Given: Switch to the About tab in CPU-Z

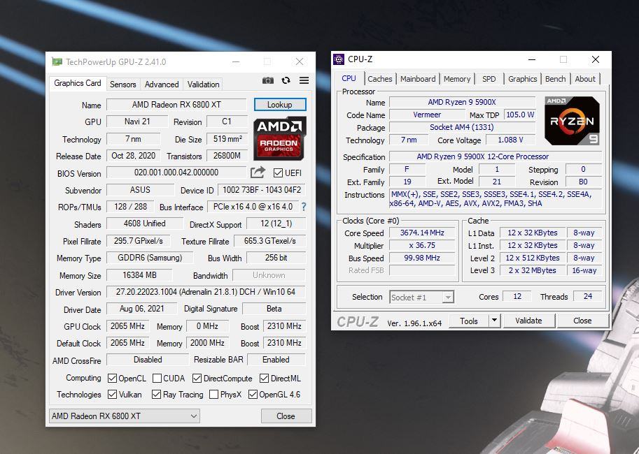Looking at the screenshot, I should [x=585, y=79].
